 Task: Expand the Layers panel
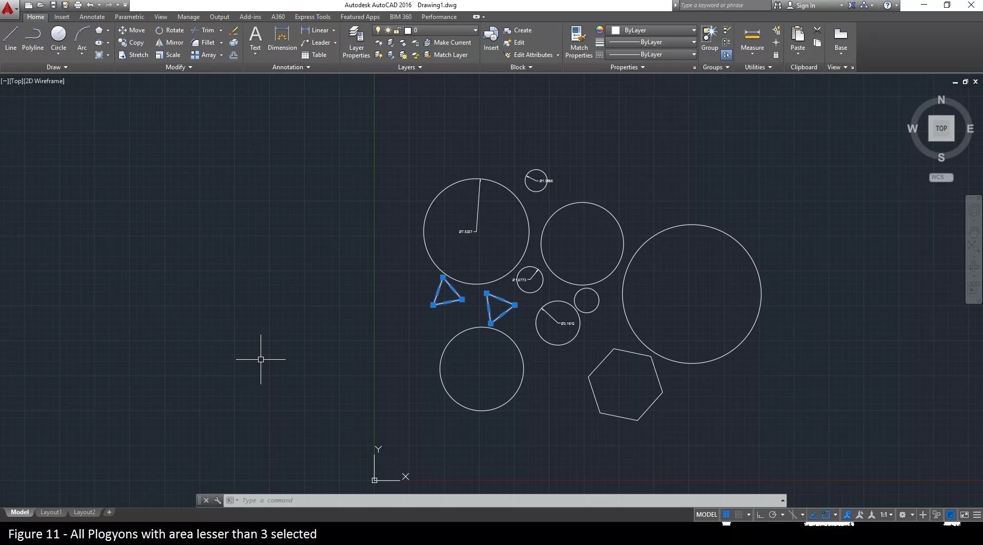(410, 67)
